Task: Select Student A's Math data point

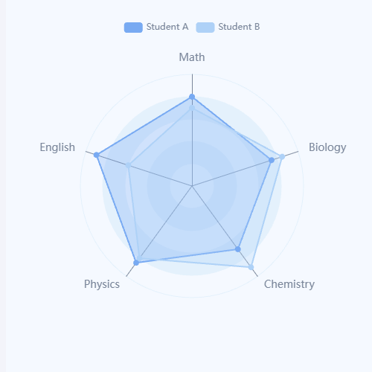Action: coord(192,97)
